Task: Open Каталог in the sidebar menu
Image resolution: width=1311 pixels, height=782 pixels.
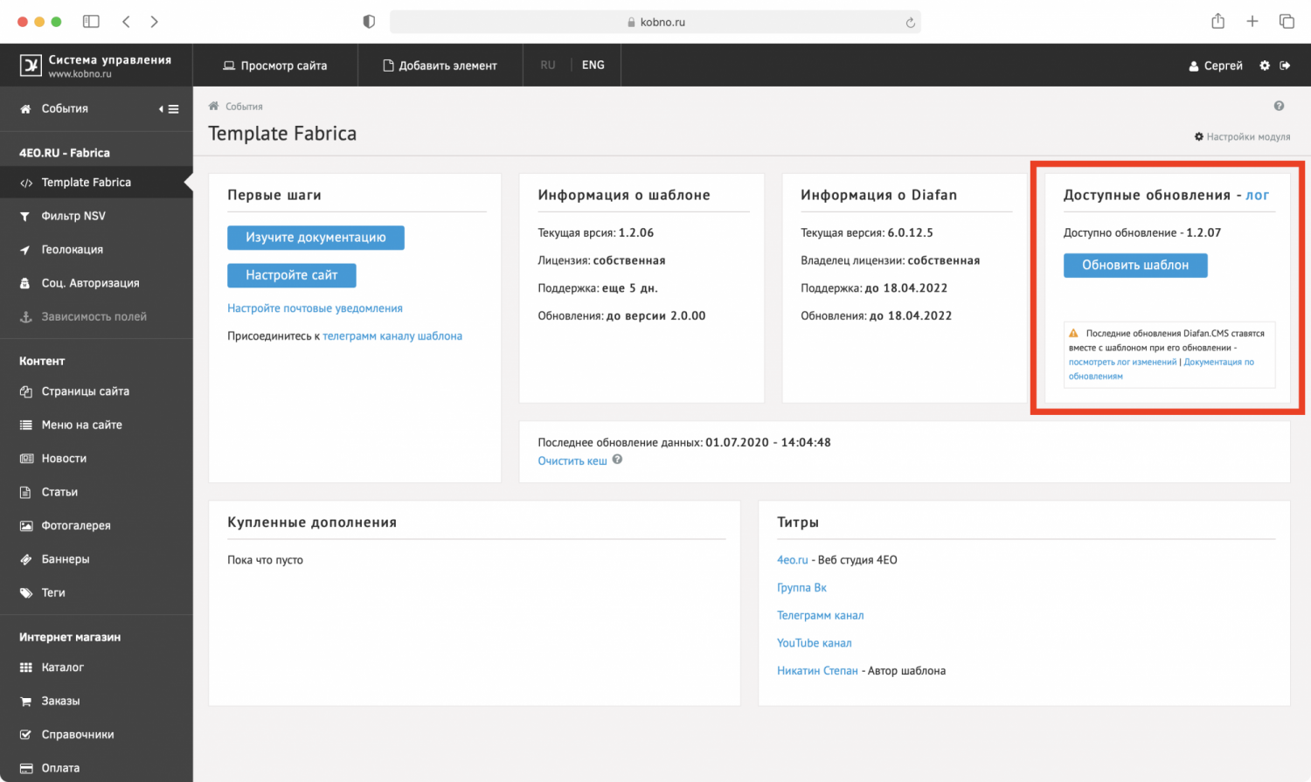Action: coord(63,668)
